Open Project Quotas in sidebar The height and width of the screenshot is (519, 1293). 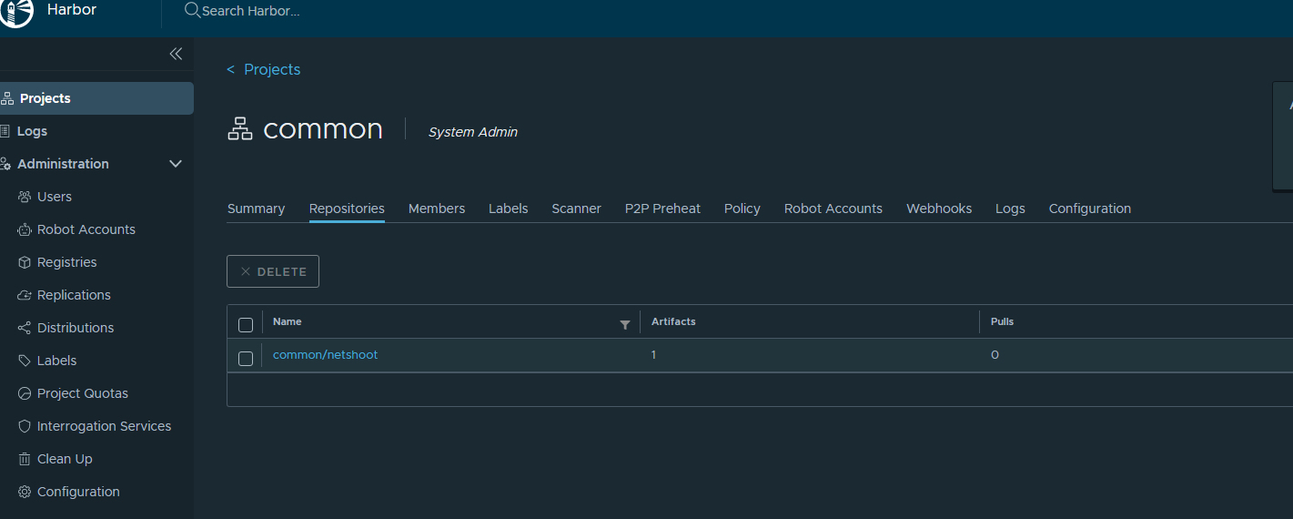tap(82, 393)
